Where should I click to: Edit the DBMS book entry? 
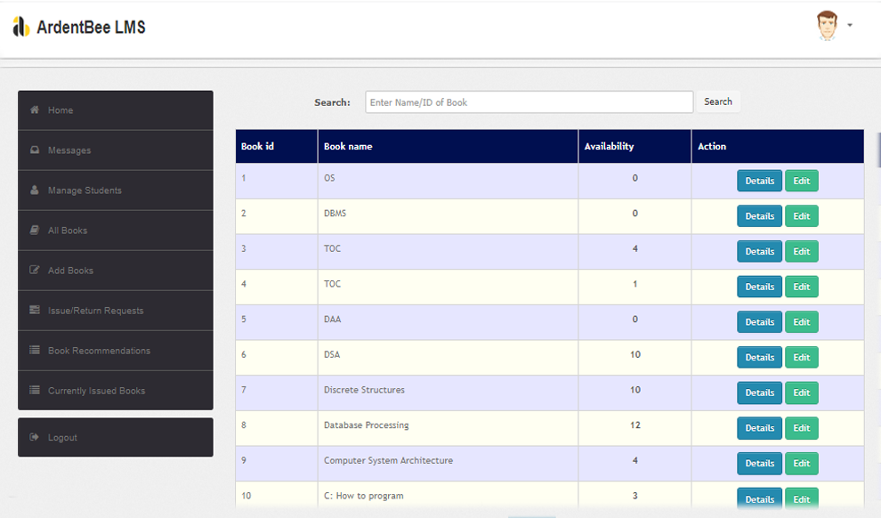coord(801,216)
